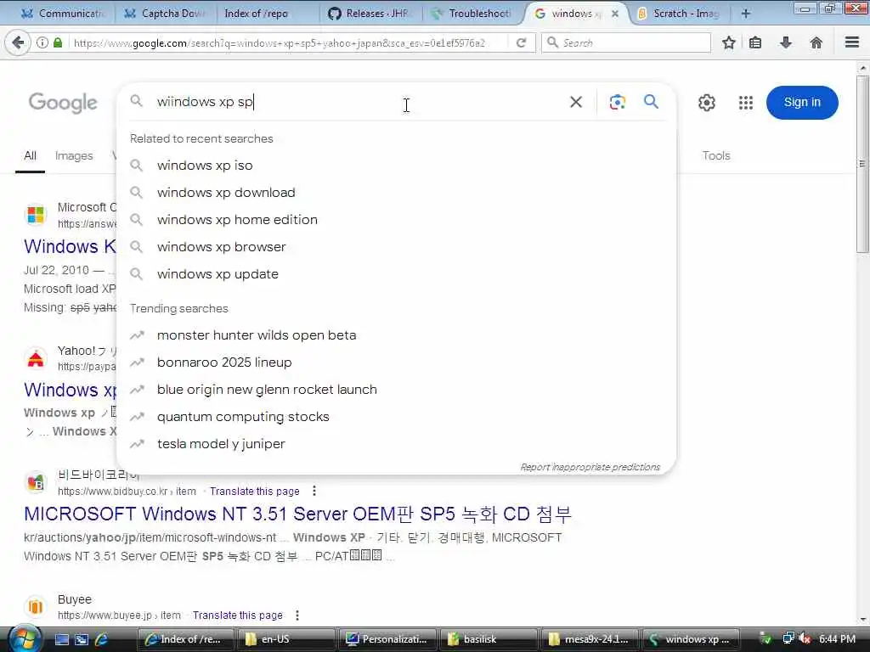Screen dimensions: 870x652
Task: Open basilisk taskbar button
Action: 489,639
